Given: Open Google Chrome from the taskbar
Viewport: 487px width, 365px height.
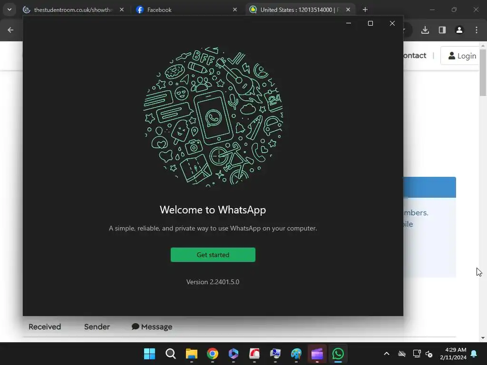Looking at the screenshot, I should point(213,354).
